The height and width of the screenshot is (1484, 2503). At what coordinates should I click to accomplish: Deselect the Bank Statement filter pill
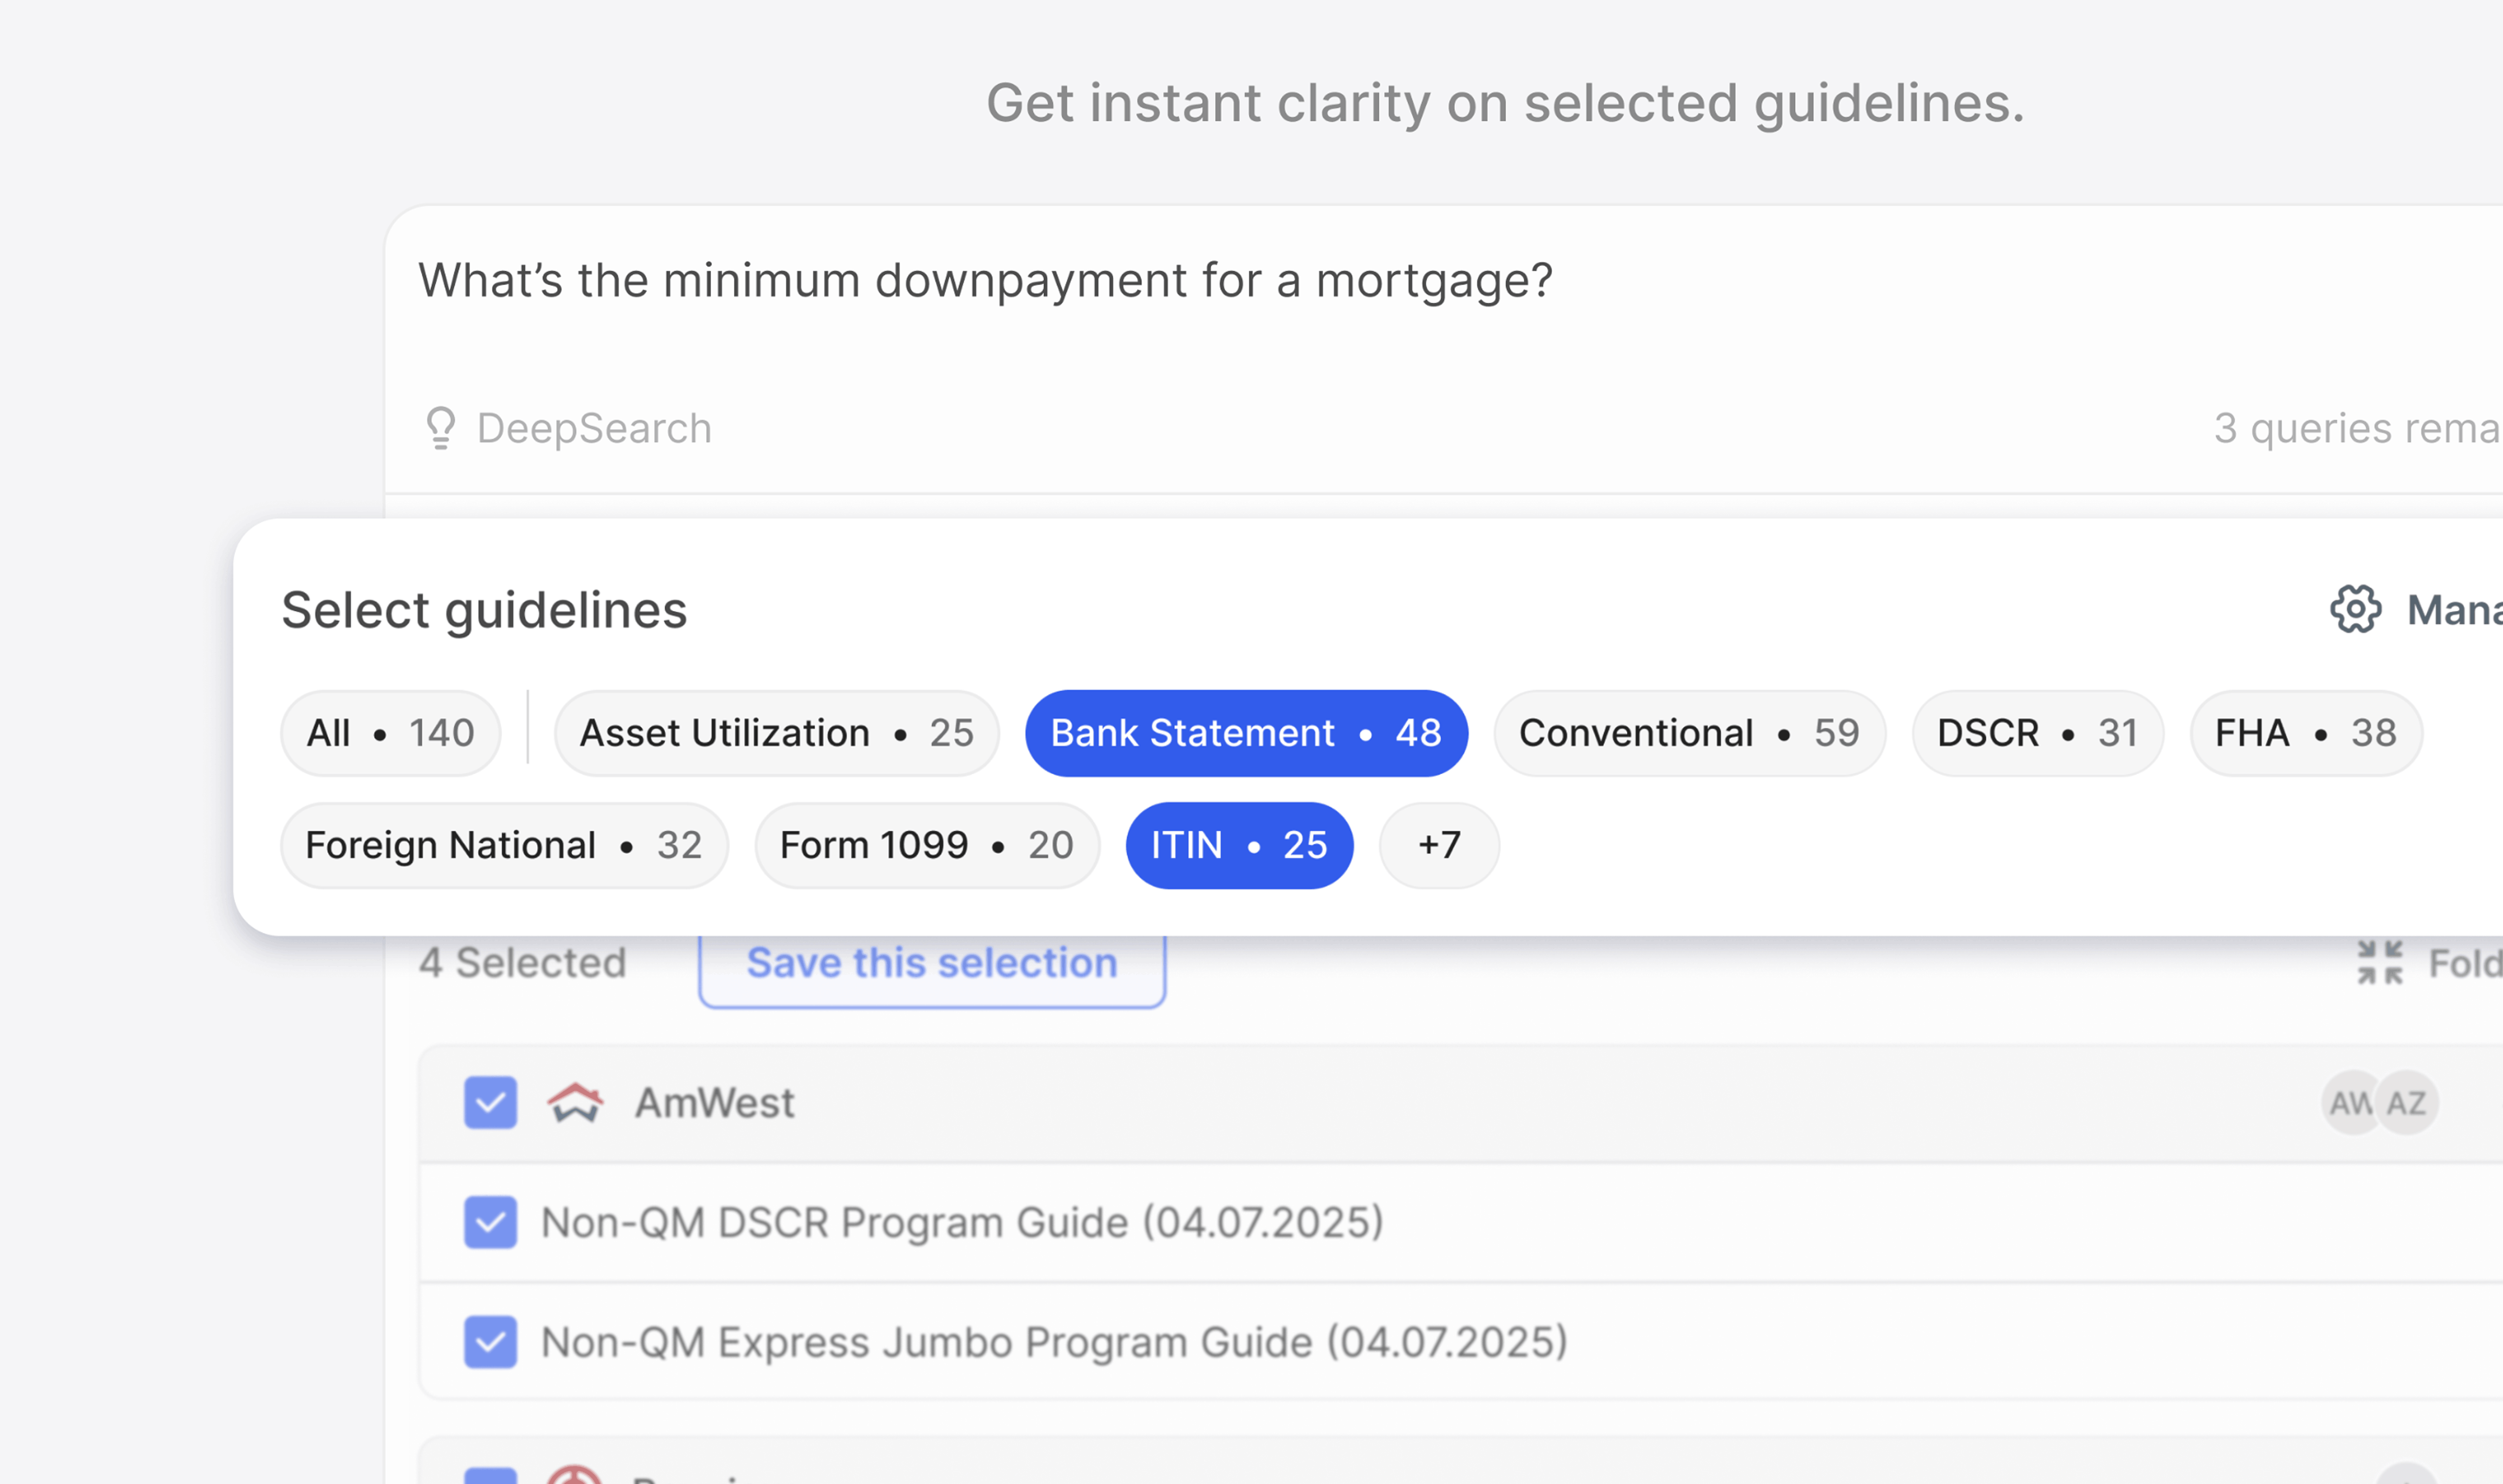pos(1245,733)
